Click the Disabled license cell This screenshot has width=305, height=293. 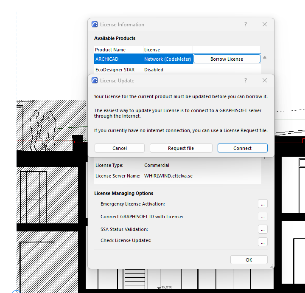(154, 70)
